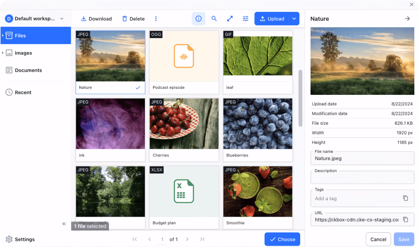This screenshot has width=419, height=247.
Task: Click the expand to fullscreen arrows icon
Action: 230,19
